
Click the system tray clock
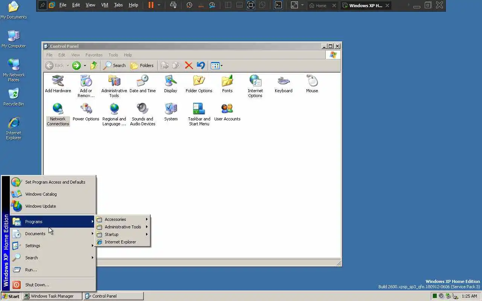pyautogui.click(x=469, y=296)
